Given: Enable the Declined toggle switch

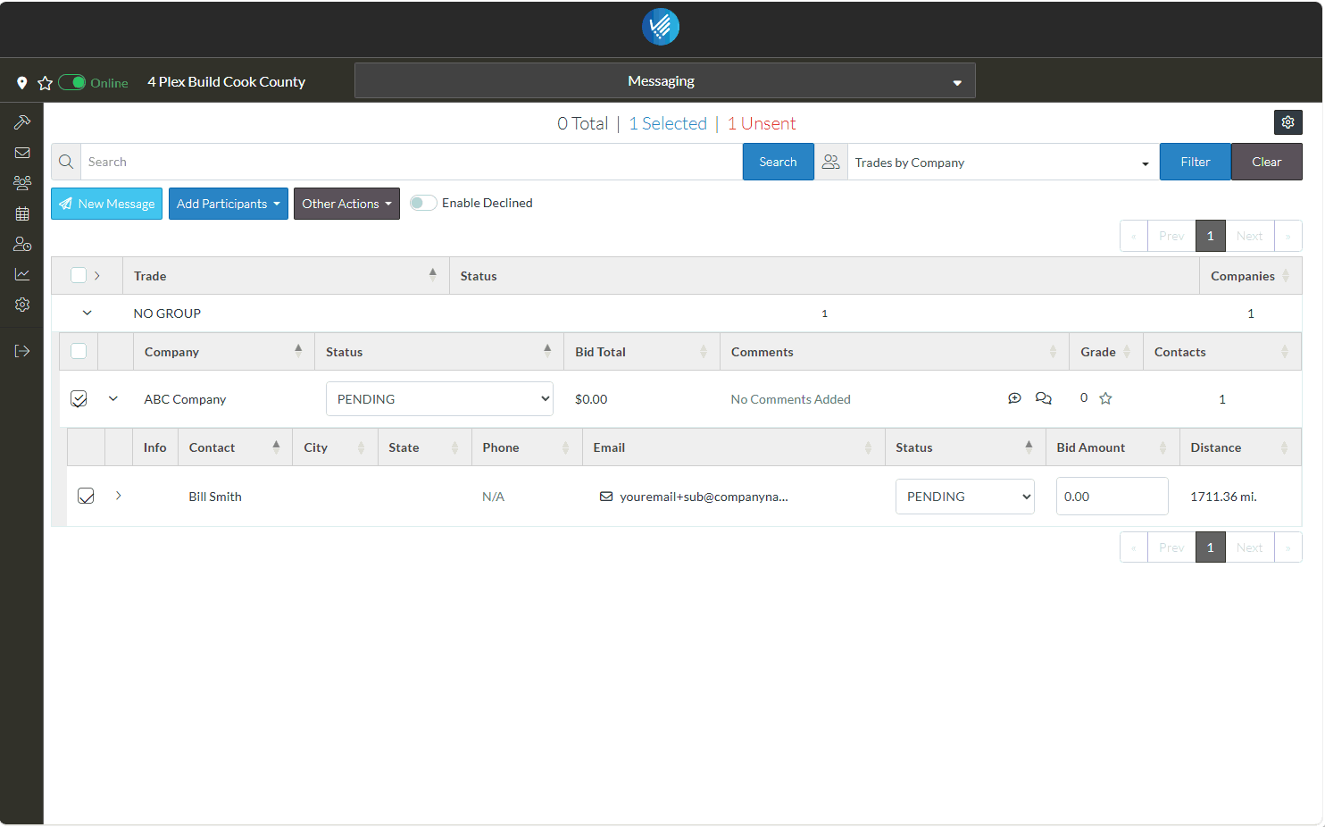Looking at the screenshot, I should pyautogui.click(x=423, y=203).
